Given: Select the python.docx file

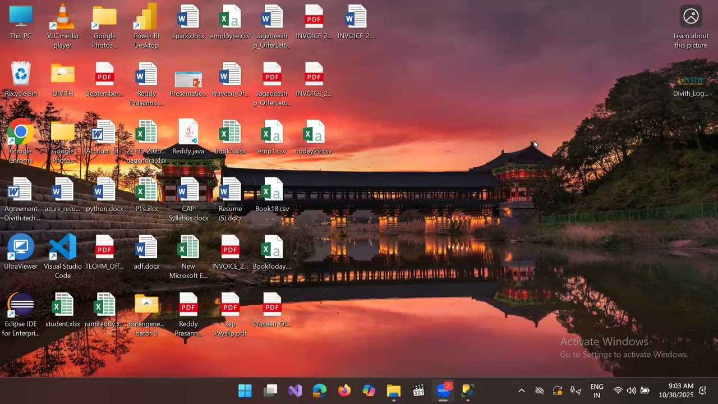Looking at the screenshot, I should (x=104, y=195).
